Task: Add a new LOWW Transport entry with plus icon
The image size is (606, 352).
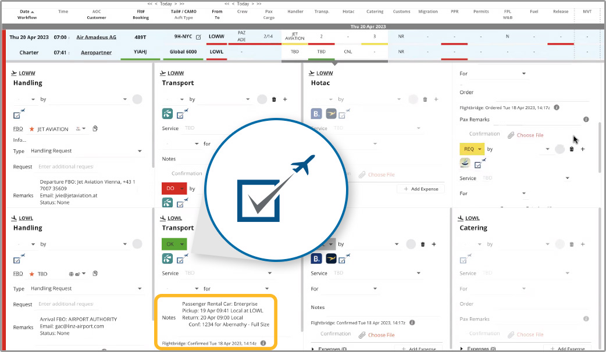Action: pyautogui.click(x=285, y=99)
